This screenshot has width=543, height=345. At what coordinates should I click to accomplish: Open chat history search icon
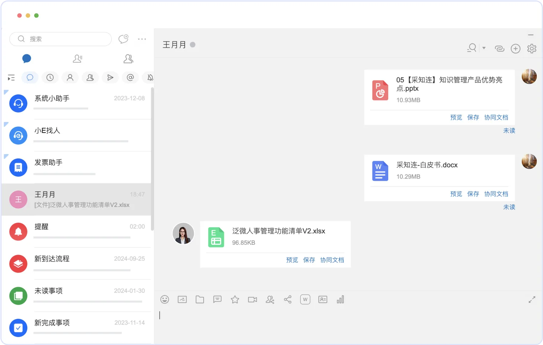click(472, 48)
